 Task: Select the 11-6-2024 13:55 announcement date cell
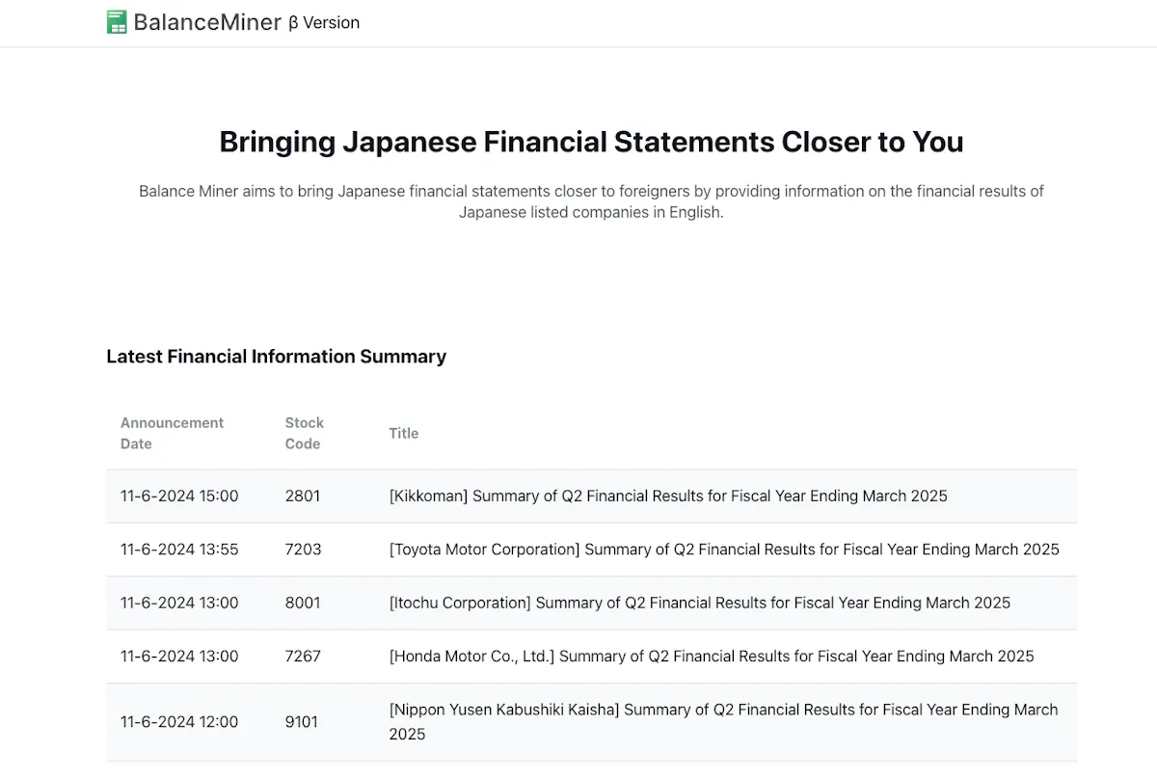[179, 550]
